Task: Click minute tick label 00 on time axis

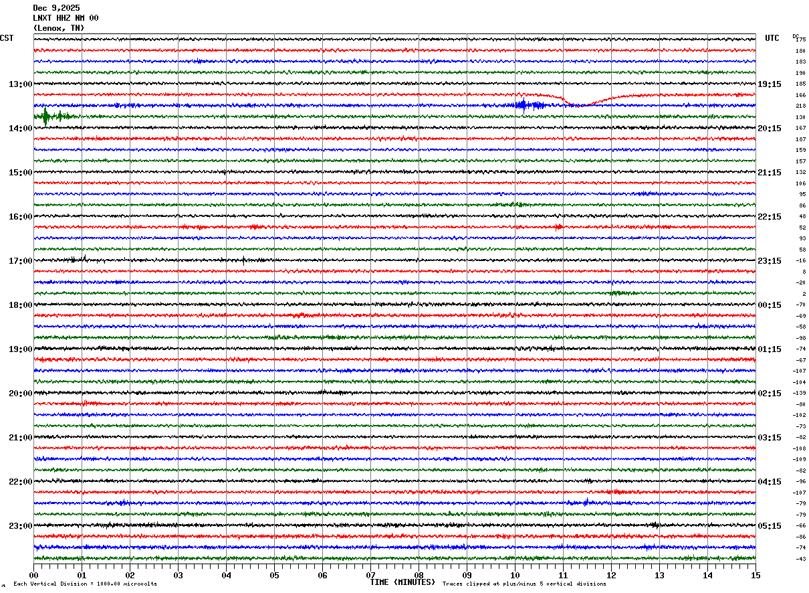Action: [34, 575]
